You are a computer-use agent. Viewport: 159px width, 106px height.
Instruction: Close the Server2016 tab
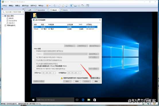(47, 10)
